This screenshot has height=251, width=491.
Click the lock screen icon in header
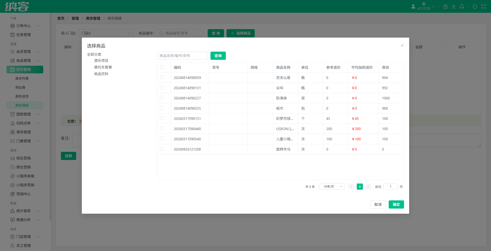coord(445,6)
